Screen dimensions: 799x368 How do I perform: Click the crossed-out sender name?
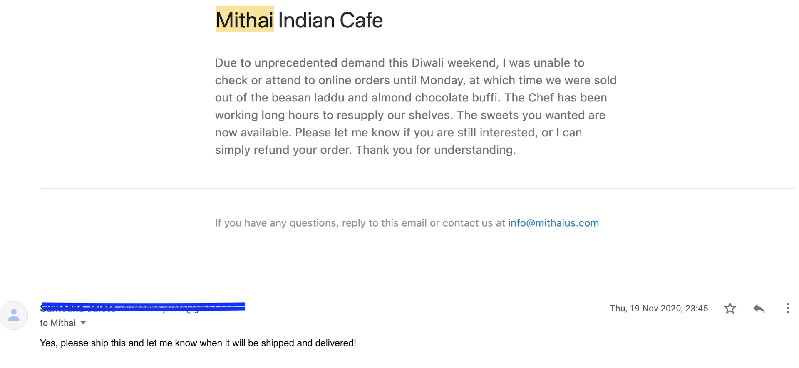pyautogui.click(x=78, y=308)
